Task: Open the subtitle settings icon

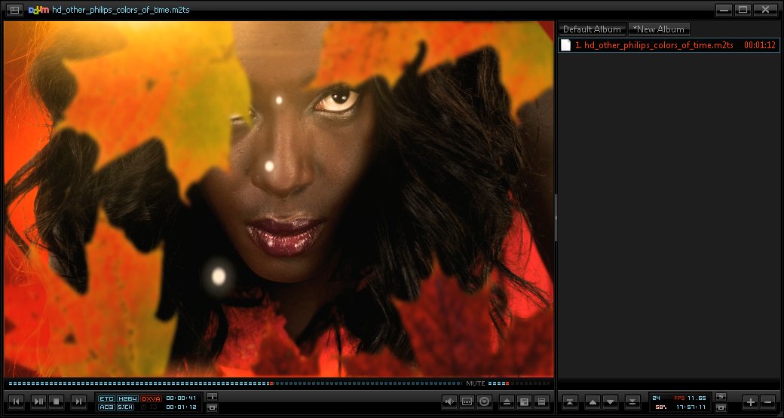Action: pos(467,402)
